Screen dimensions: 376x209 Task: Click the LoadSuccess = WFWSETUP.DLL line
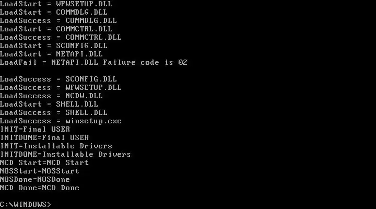pyautogui.click(x=61, y=87)
